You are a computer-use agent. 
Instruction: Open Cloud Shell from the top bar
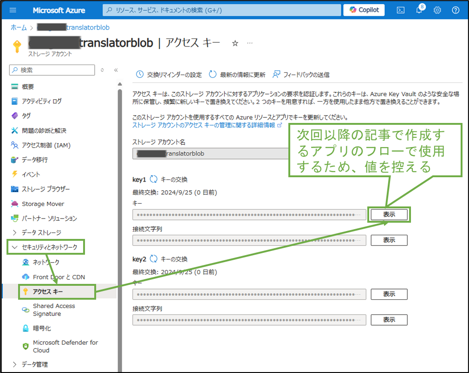400,10
